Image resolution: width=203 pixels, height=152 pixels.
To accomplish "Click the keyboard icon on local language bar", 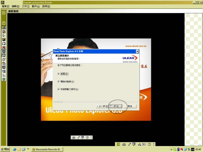I will tap(124, 144).
